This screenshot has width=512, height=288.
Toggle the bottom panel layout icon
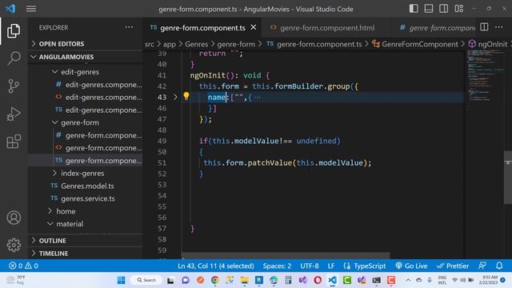429,9
